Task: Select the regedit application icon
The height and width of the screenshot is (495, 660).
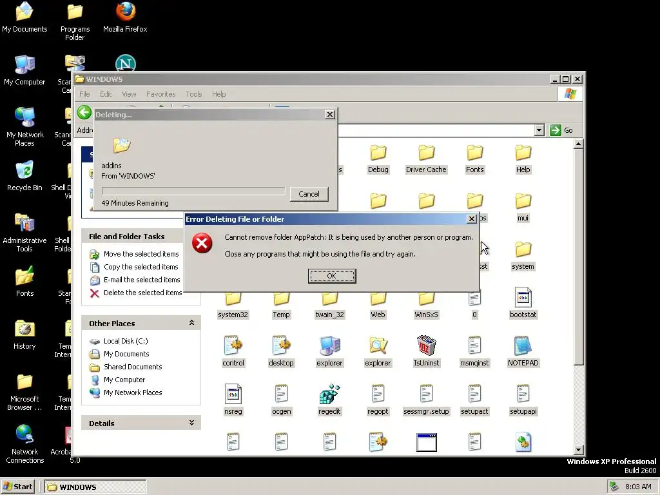Action: point(329,400)
